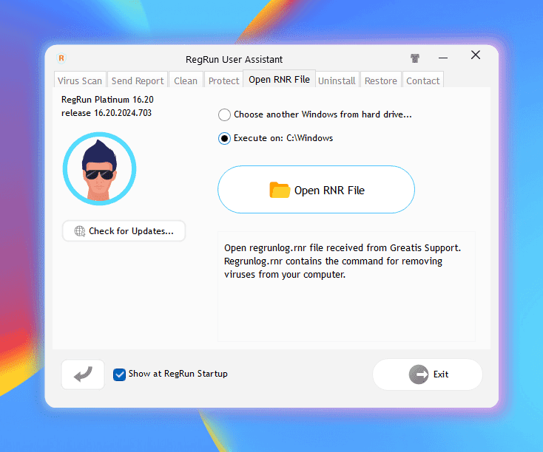Select 'Choose another Windows from hard drive' option

tap(224, 115)
